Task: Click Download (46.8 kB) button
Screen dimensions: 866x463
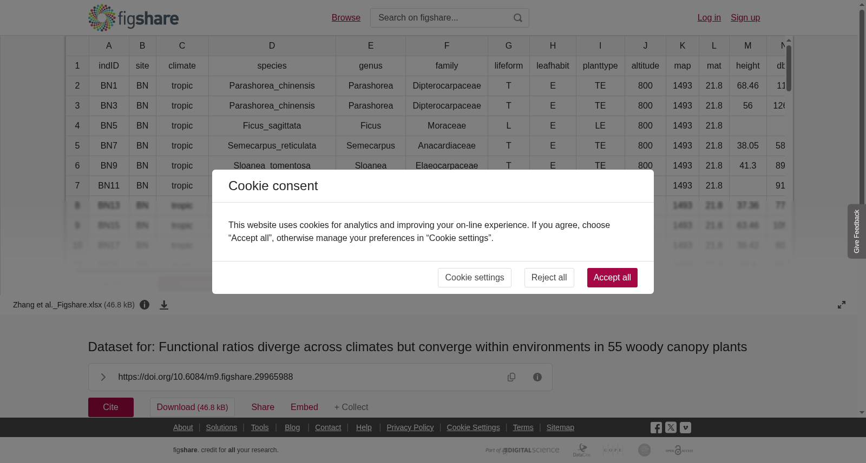Action: [192, 407]
